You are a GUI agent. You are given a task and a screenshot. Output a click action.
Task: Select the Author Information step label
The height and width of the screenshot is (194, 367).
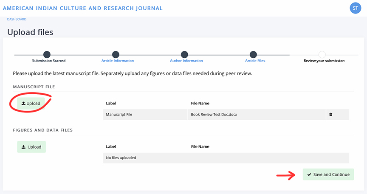[186, 61]
